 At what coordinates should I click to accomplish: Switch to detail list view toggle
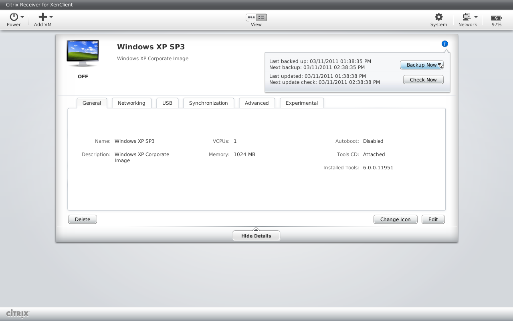(x=262, y=17)
